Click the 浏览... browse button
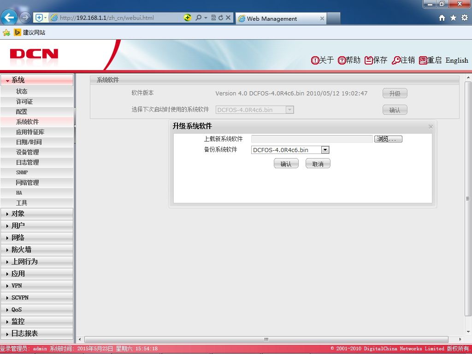 [x=388, y=139]
